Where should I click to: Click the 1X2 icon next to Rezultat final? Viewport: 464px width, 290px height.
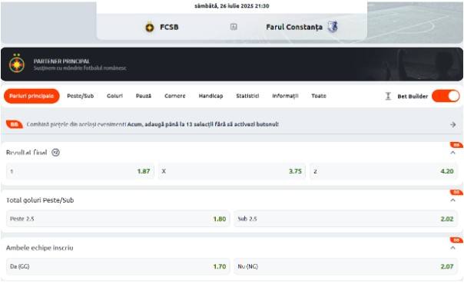coord(55,153)
